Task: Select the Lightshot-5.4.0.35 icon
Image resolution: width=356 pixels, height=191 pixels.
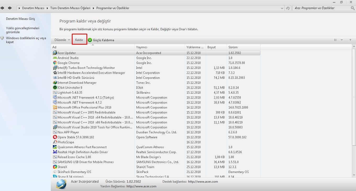Action: pyautogui.click(x=55, y=93)
